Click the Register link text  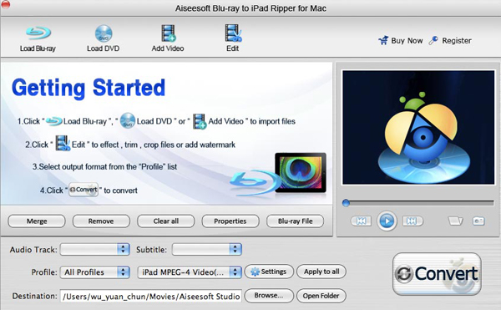(x=457, y=41)
